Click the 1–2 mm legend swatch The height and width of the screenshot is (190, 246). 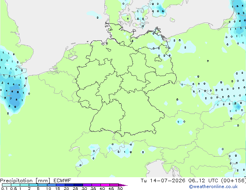[24, 185]
